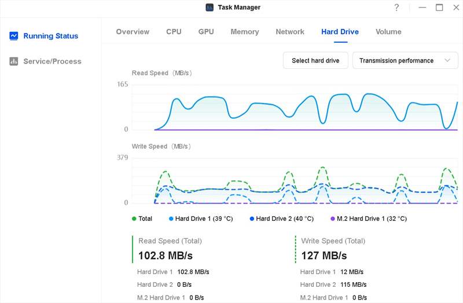
Task: Go to the Memory tab
Action: click(244, 32)
